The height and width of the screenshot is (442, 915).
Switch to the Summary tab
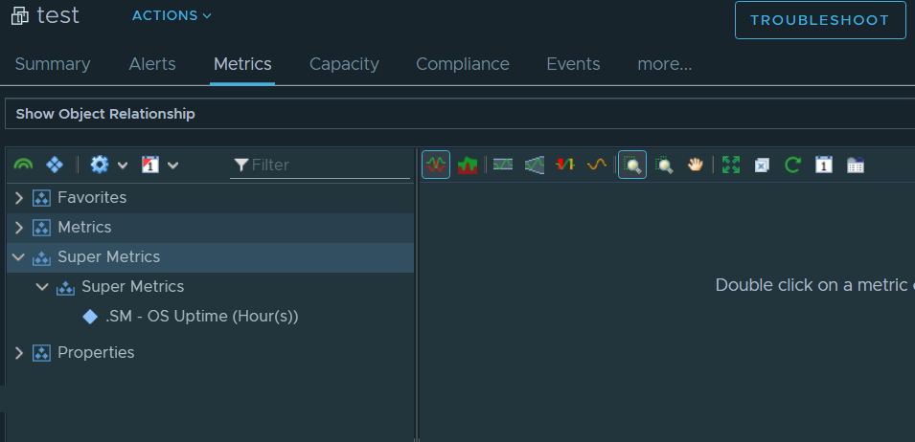pos(53,63)
